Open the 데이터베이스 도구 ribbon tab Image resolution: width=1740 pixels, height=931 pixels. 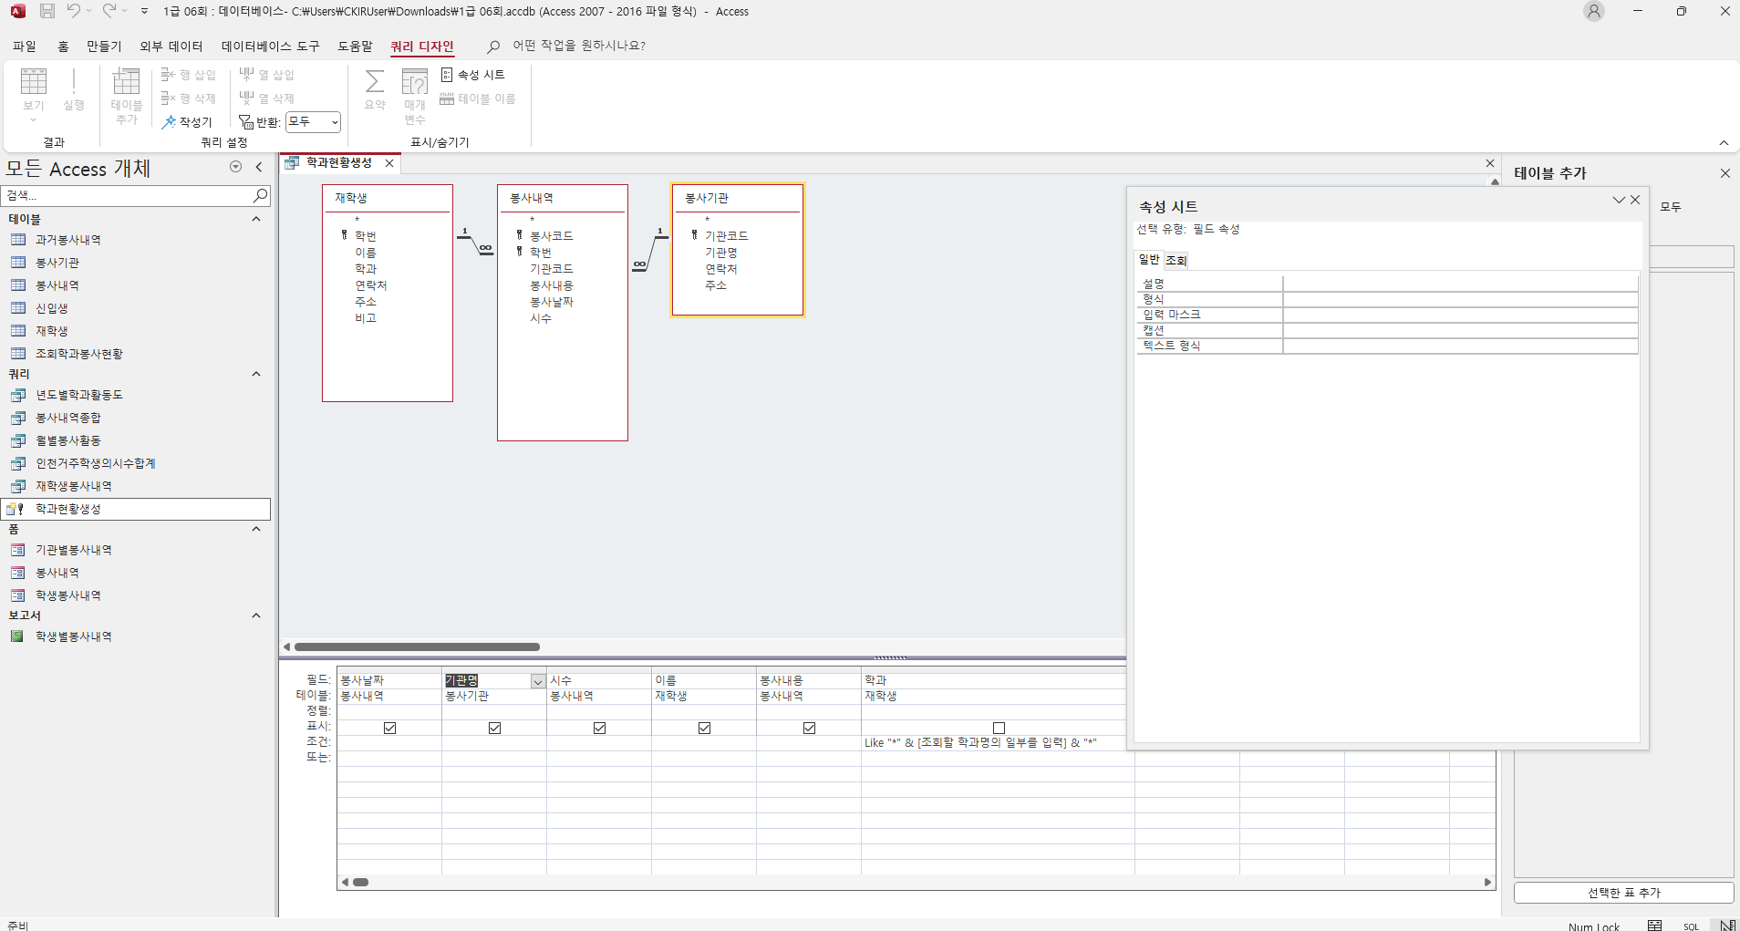pos(270,46)
